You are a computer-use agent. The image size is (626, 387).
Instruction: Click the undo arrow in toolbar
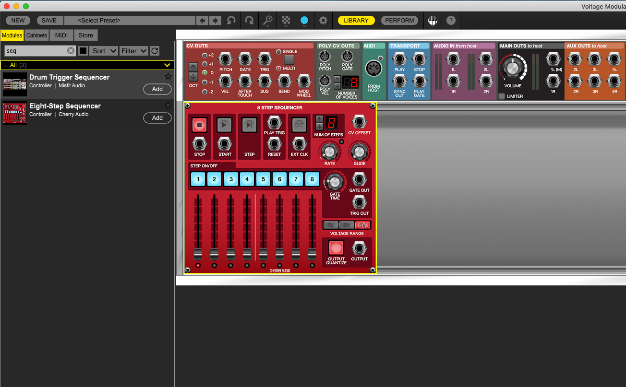coord(231,21)
